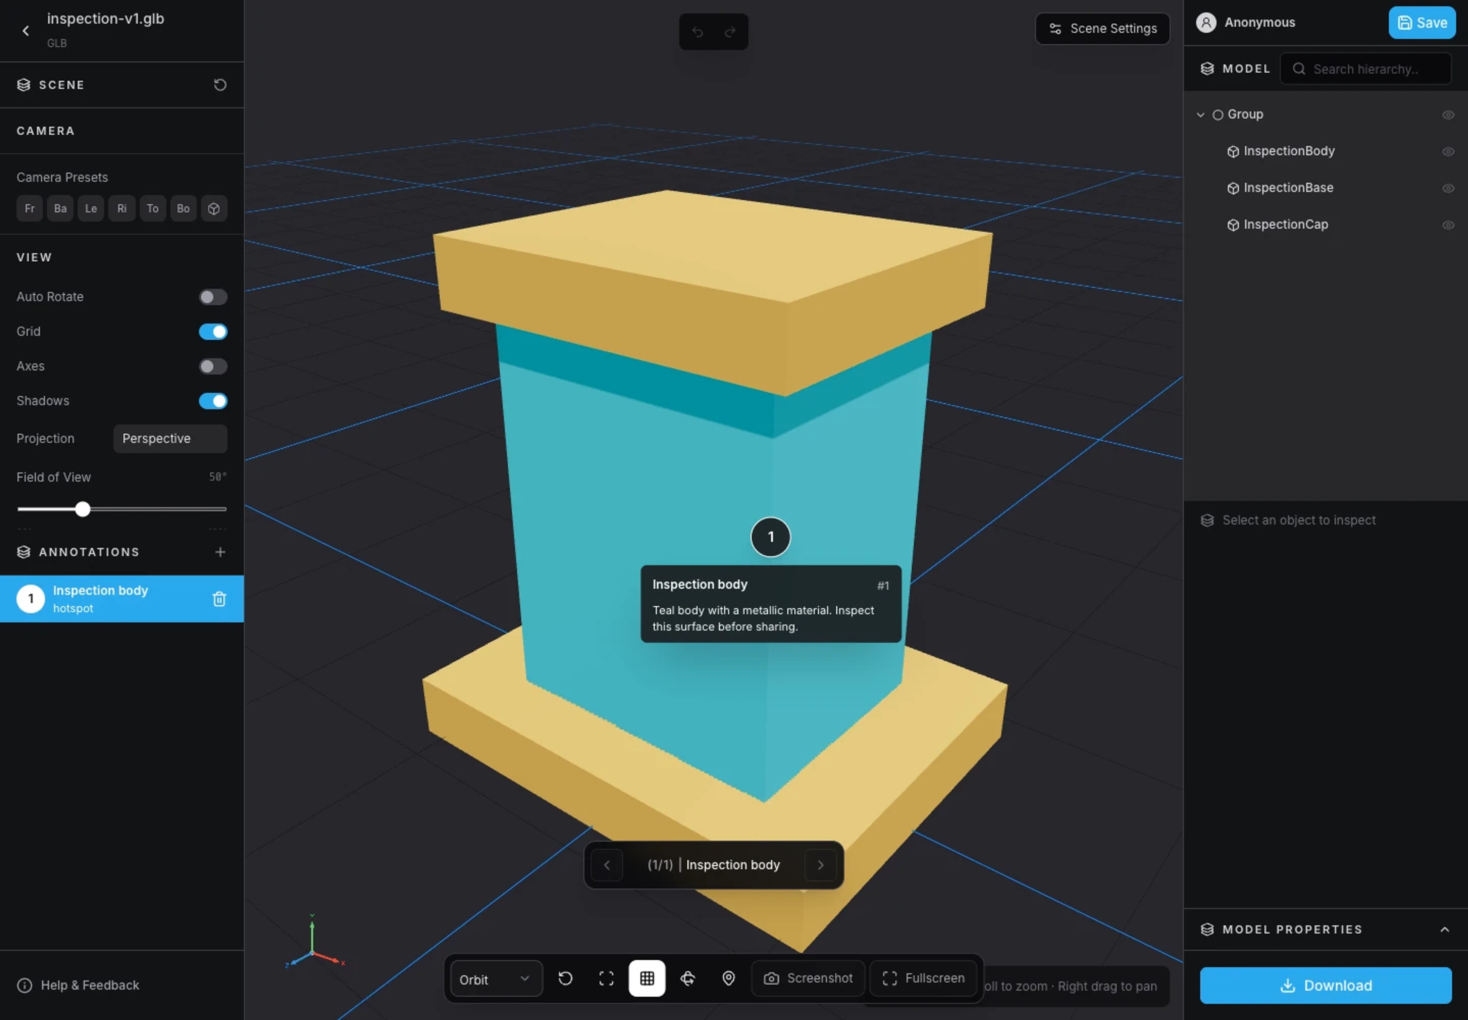Disable the Shadows switch
The image size is (1468, 1020).
(x=213, y=401)
